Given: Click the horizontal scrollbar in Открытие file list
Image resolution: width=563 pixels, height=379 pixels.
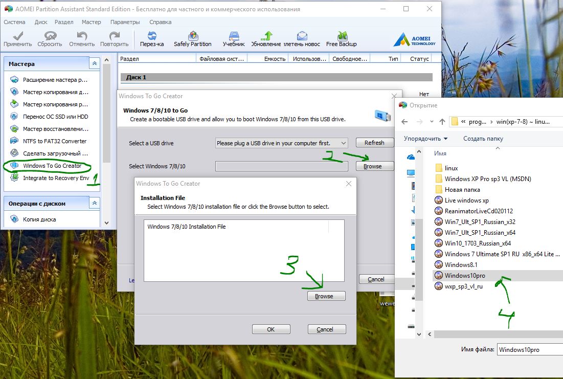Looking at the screenshot, I should click(499, 334).
